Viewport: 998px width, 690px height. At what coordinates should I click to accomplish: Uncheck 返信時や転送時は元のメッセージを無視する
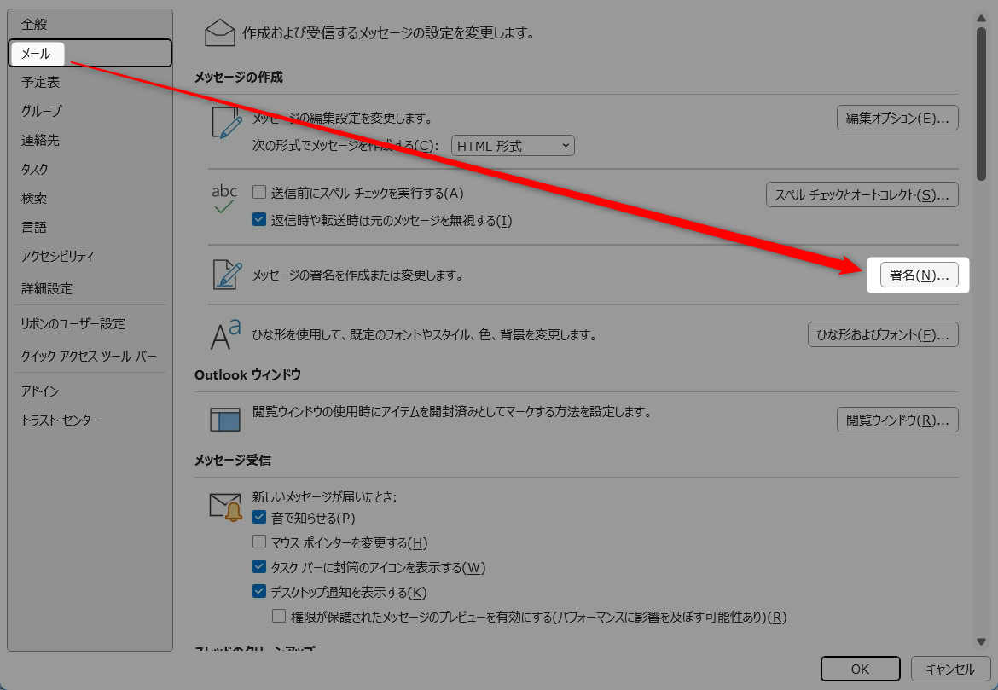(260, 221)
